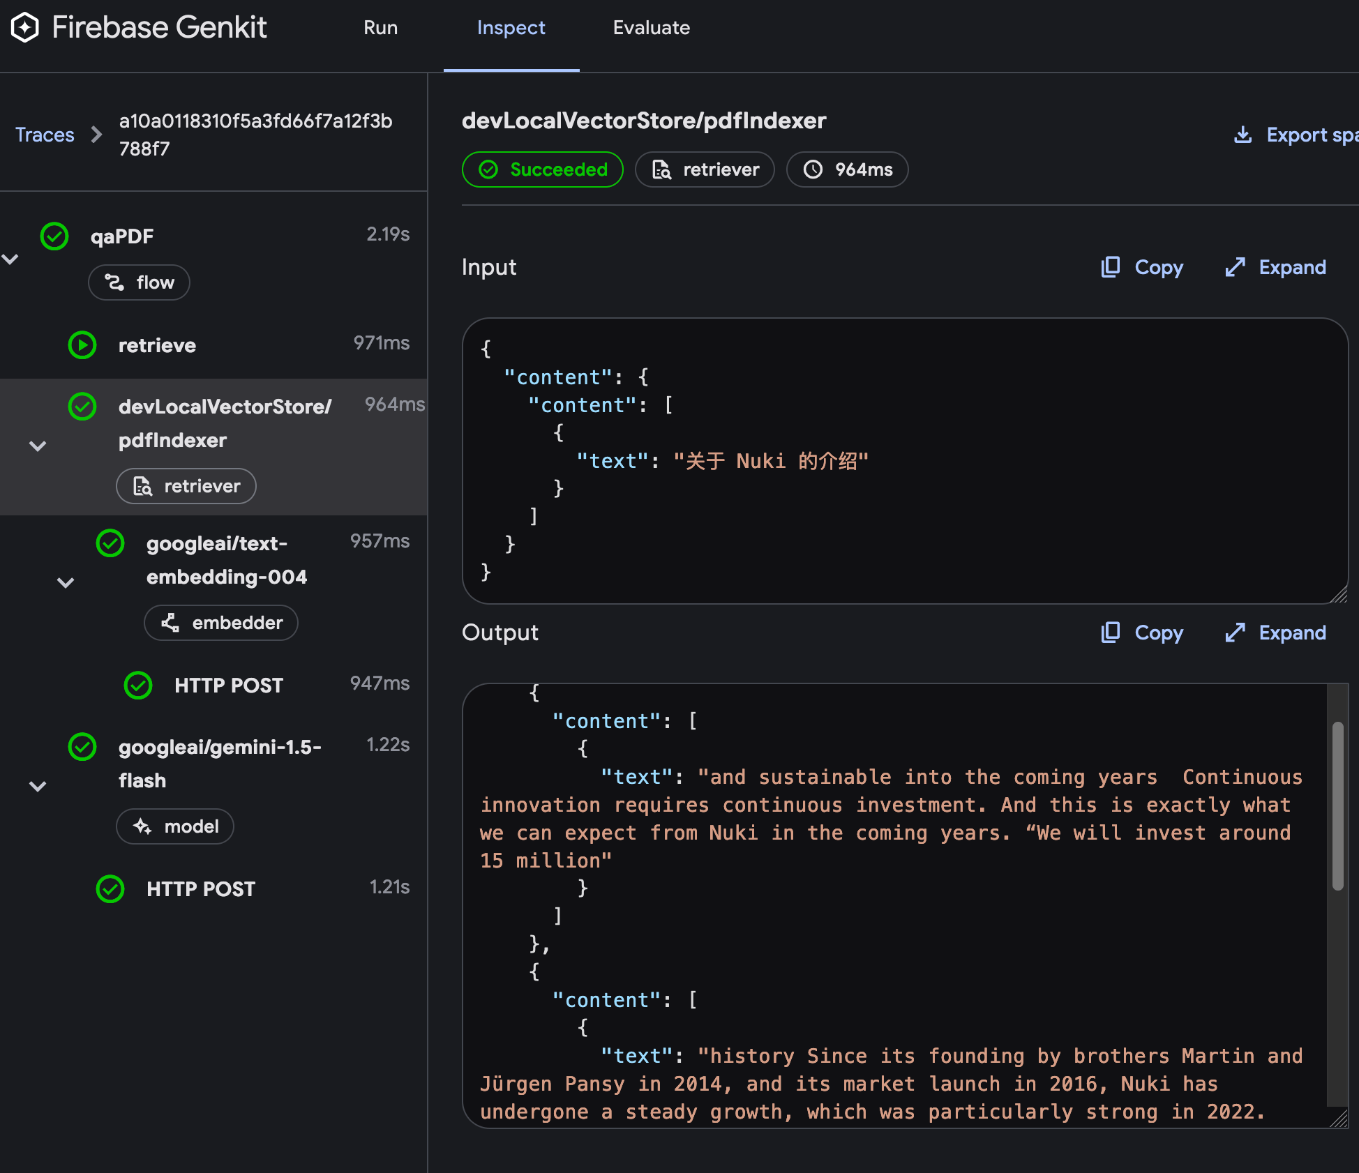
Task: Click the Output Expand arrow icon
Action: click(x=1235, y=633)
